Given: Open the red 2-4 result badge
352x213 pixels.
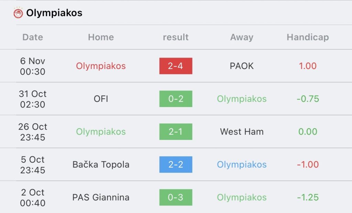Looking at the screenshot, I should pyautogui.click(x=176, y=66).
